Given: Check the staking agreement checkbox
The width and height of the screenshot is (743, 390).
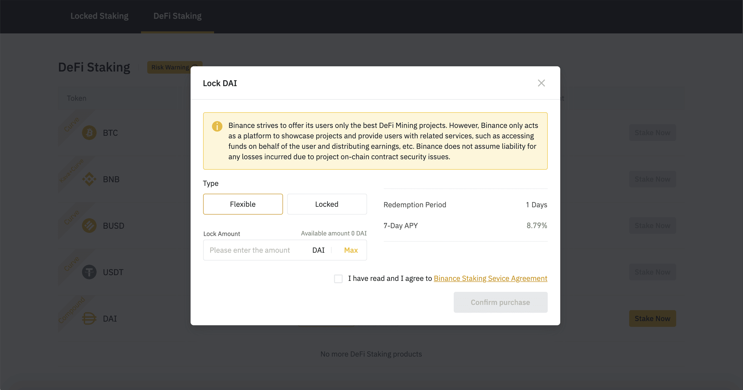Looking at the screenshot, I should point(338,279).
